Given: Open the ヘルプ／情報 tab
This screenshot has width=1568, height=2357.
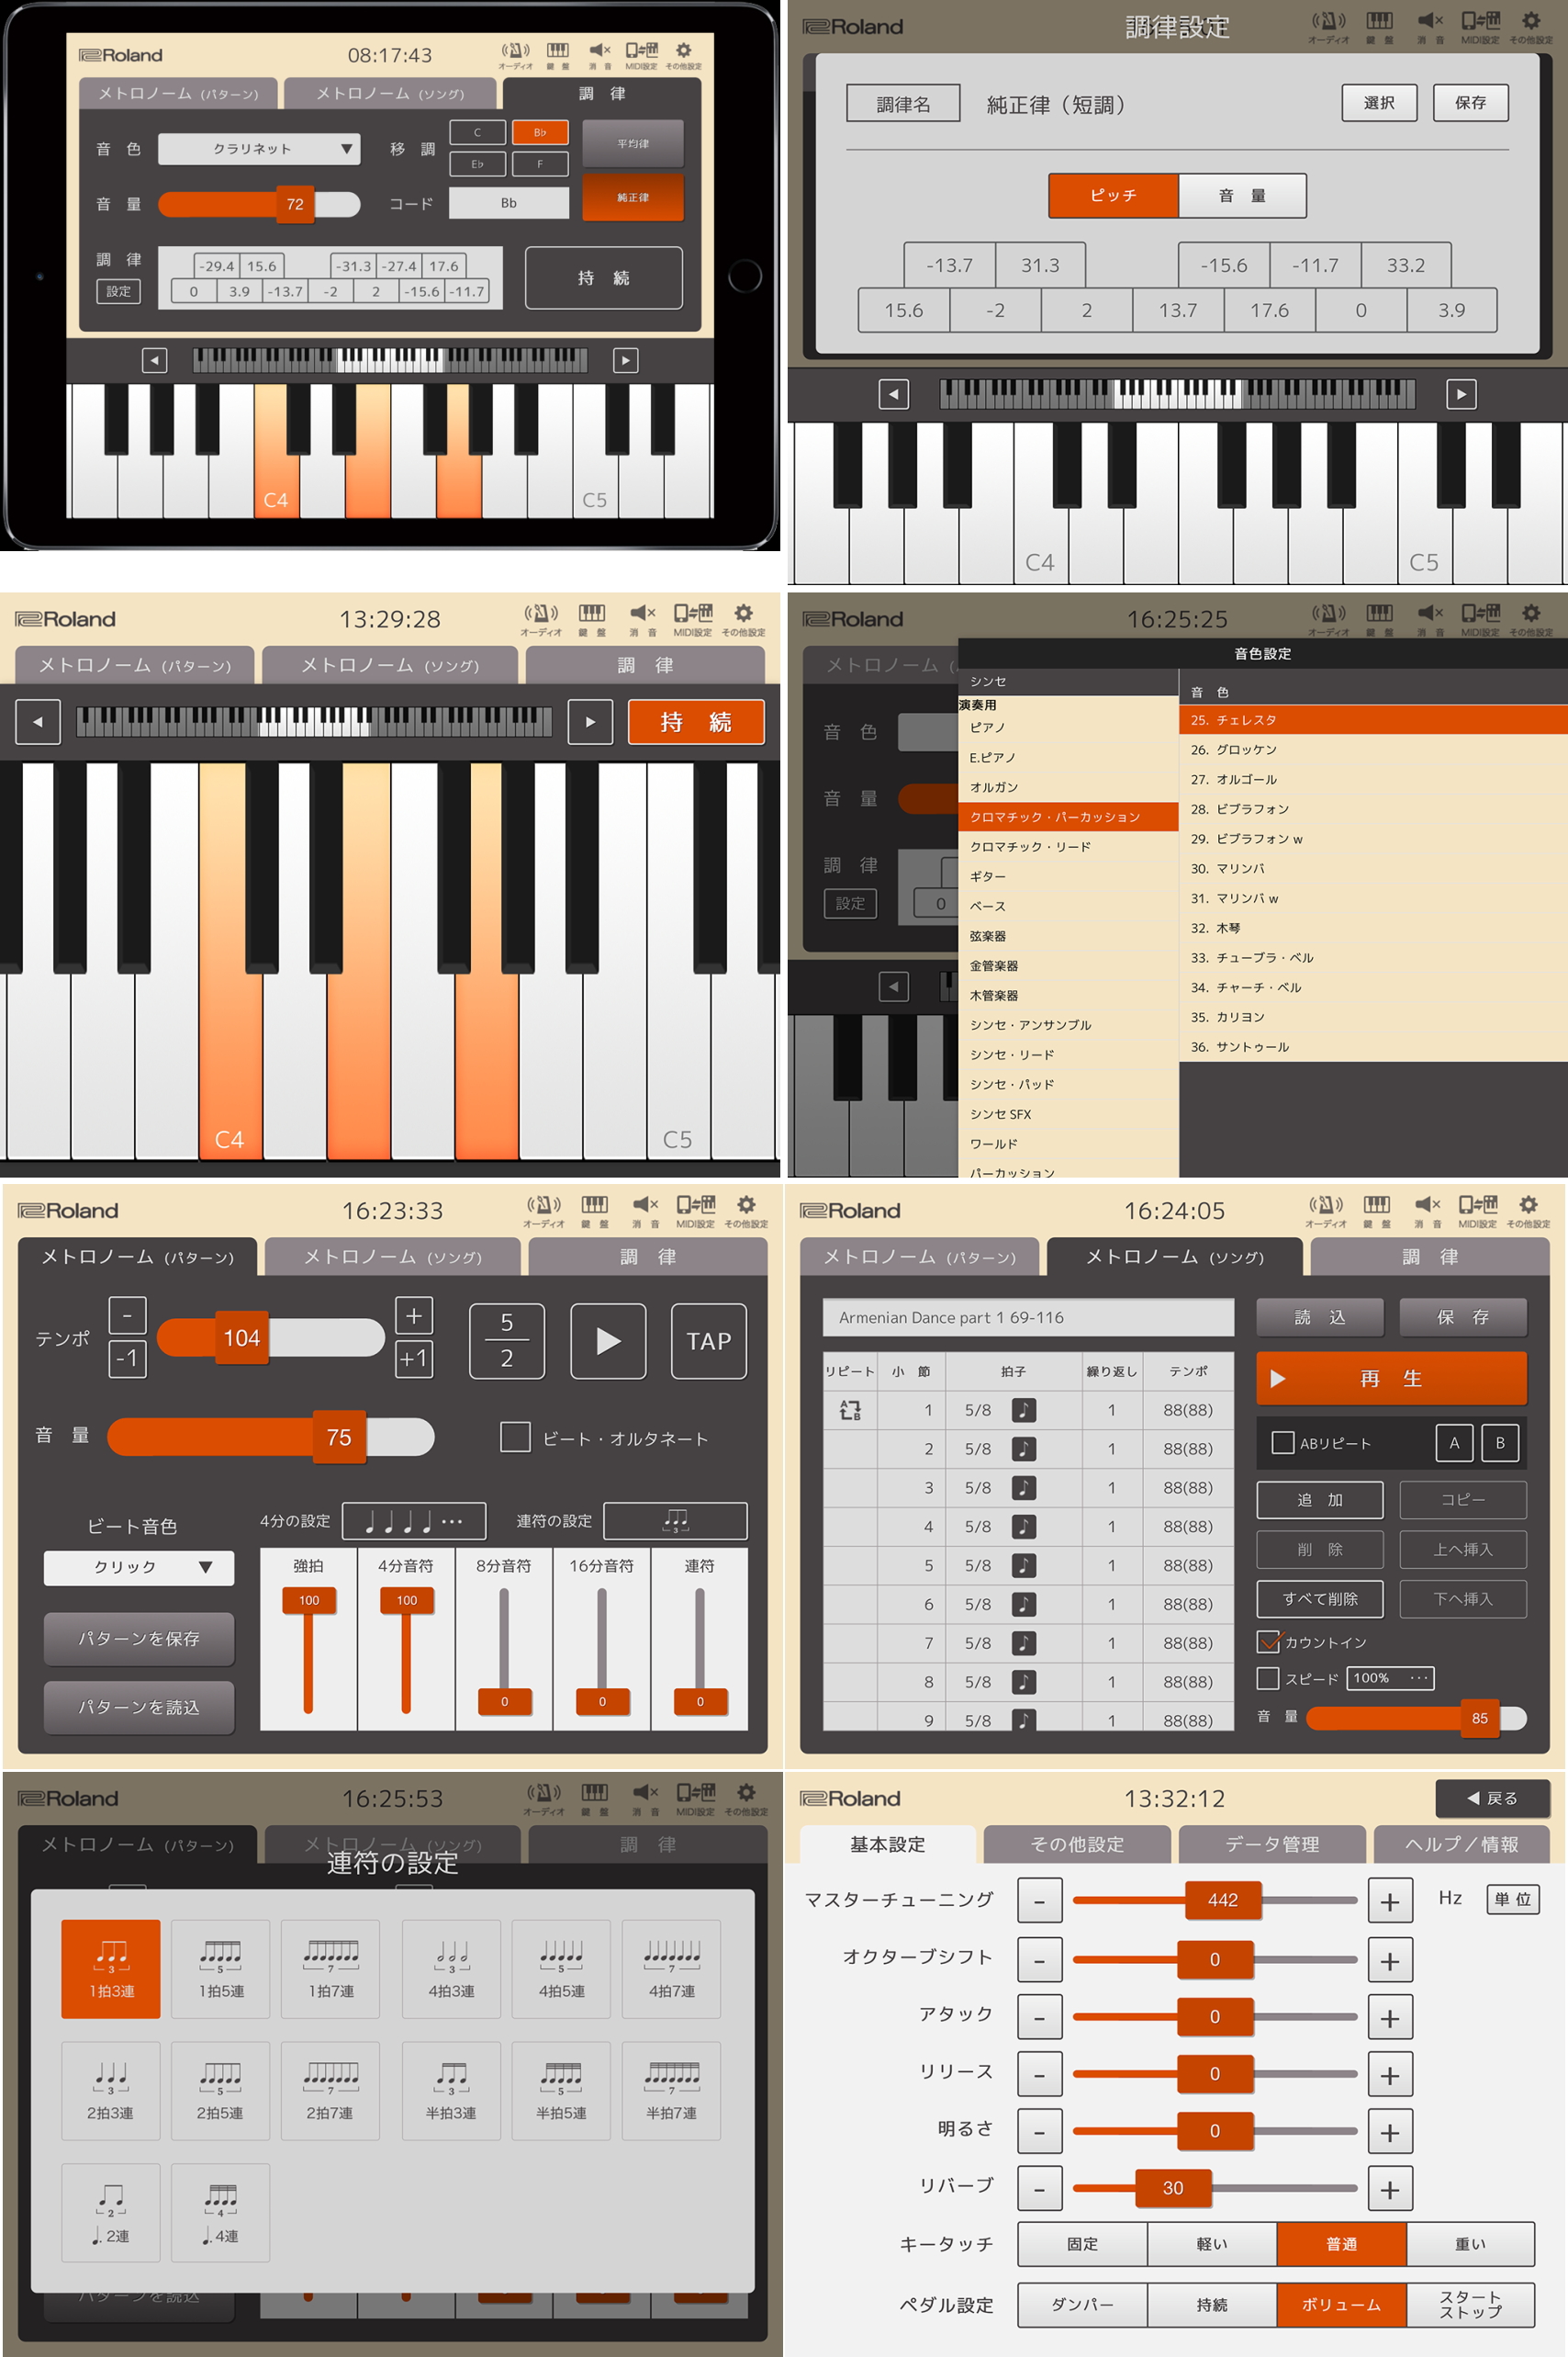Looking at the screenshot, I should click(1460, 1844).
